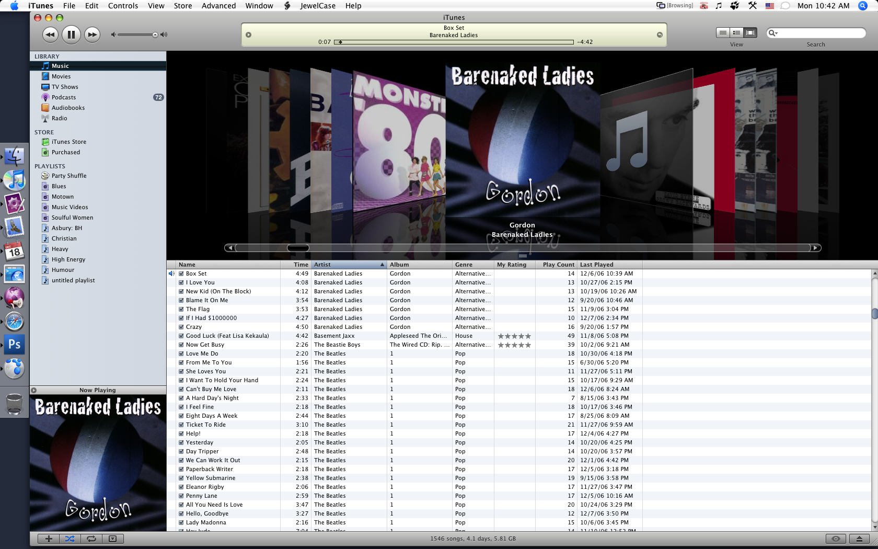Uncheck the Crazy song checkbox

click(x=181, y=327)
